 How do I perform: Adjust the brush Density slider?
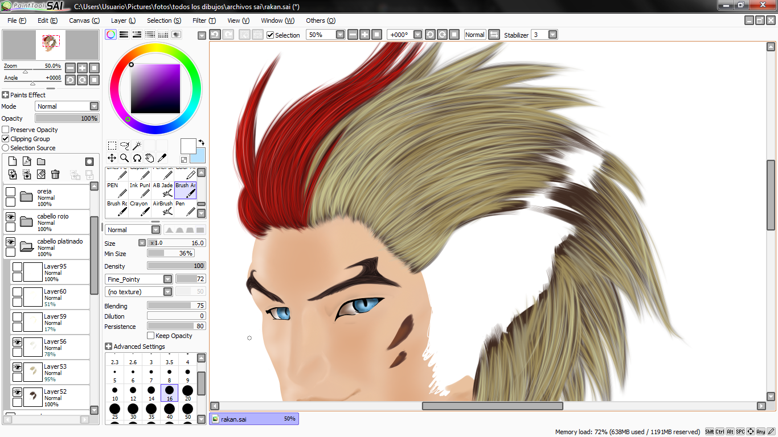click(177, 266)
